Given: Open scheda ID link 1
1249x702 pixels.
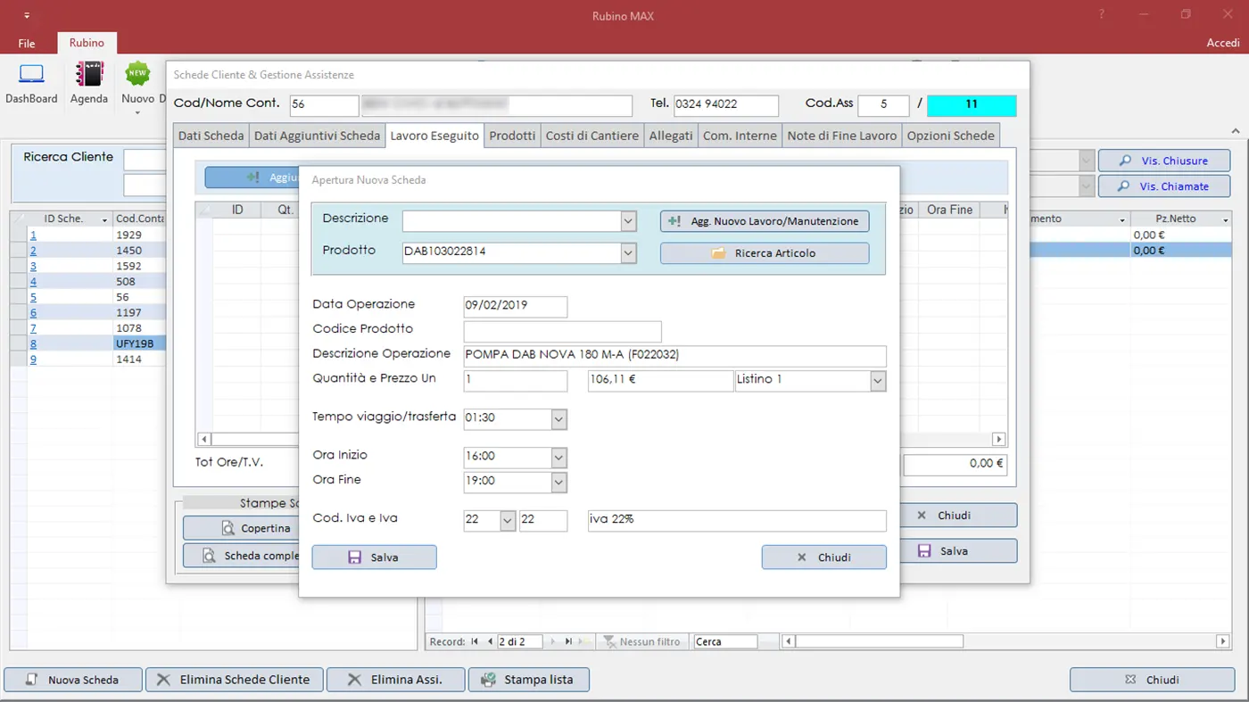Looking at the screenshot, I should [34, 235].
